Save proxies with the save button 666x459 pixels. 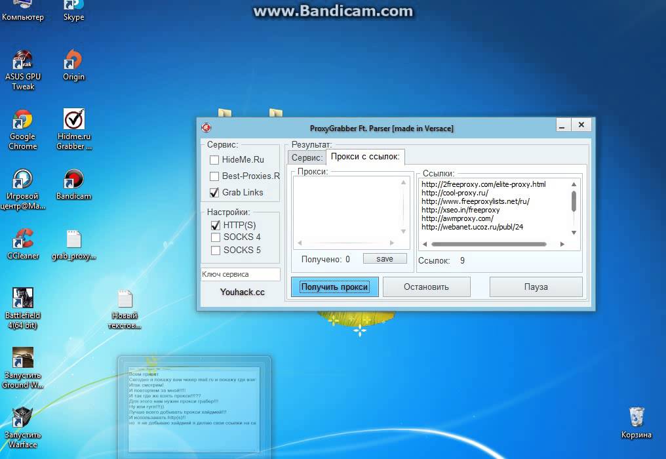point(385,259)
